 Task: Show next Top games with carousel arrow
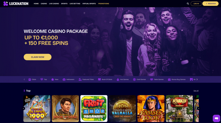(x=199, y=108)
